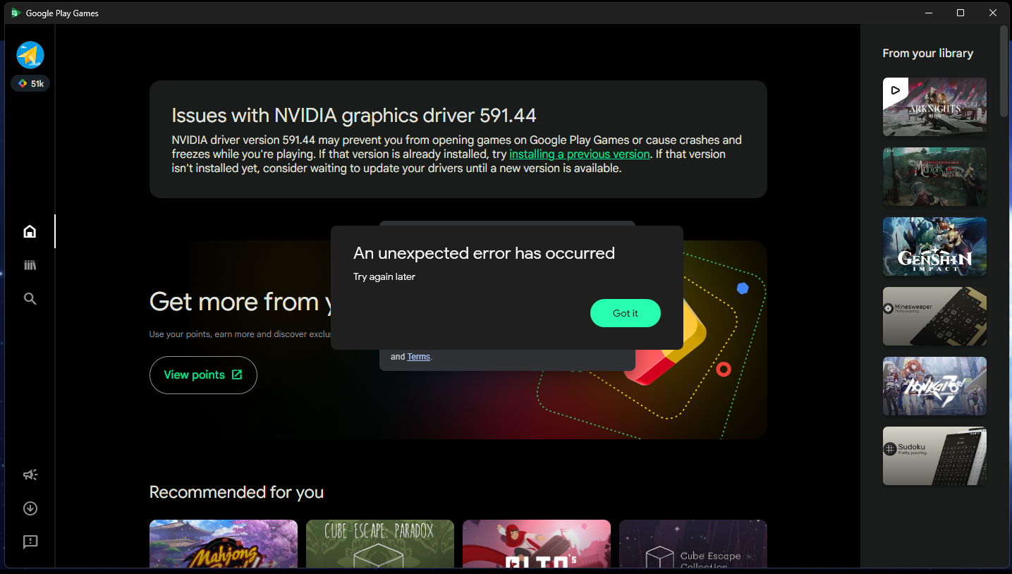Click the vertical scrollbar in the library panel
The width and height of the screenshot is (1012, 574).
pos(1004,71)
